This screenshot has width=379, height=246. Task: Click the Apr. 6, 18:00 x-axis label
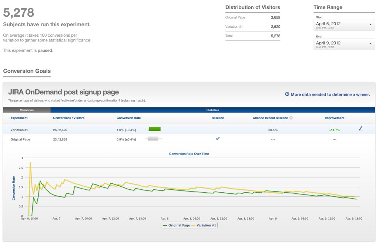29,219
